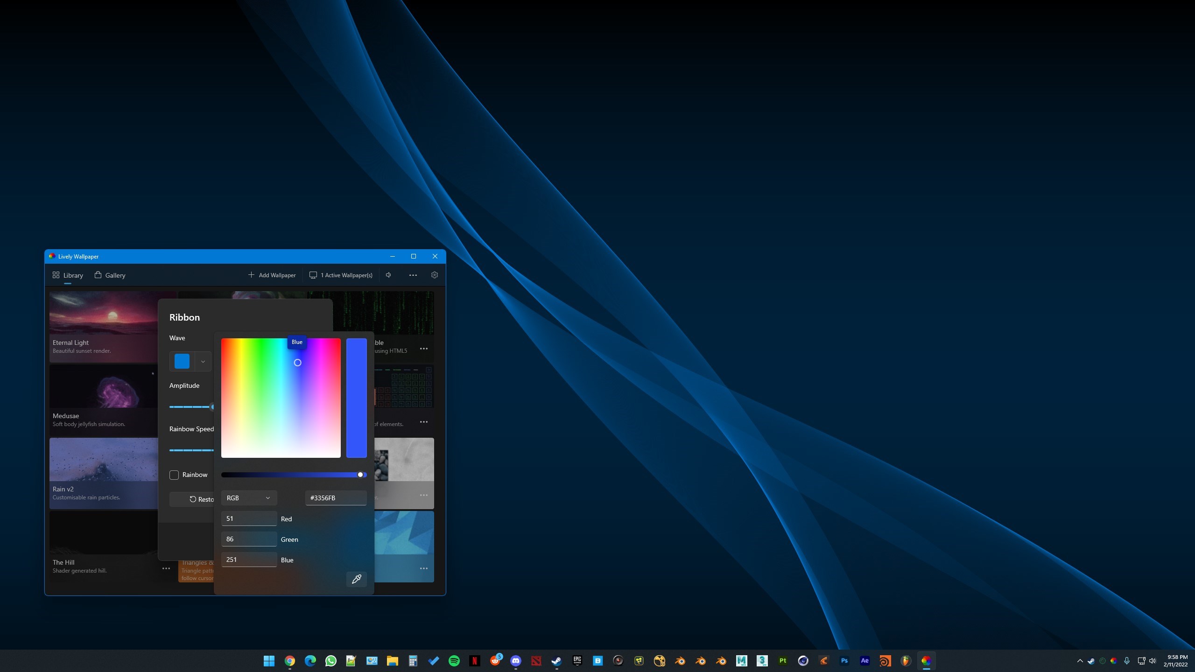Switch to the Library tab
Screen dimensions: 1195x672
[x=68, y=275]
